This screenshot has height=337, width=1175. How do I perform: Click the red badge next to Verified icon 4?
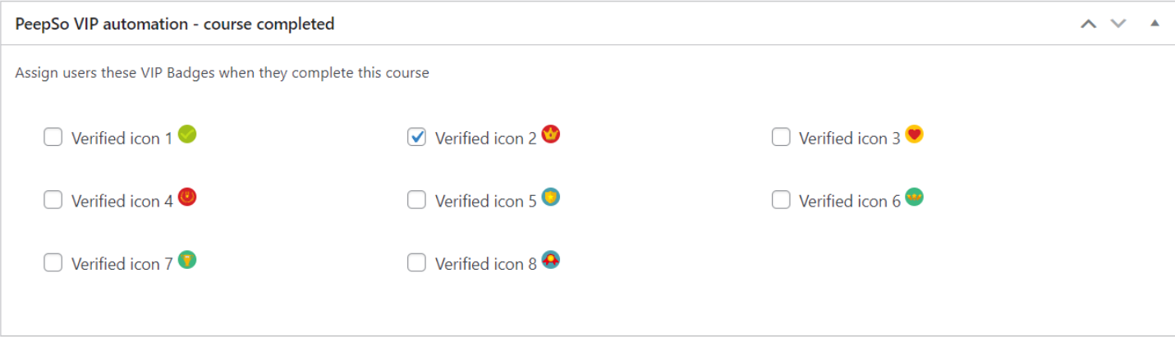(x=187, y=198)
